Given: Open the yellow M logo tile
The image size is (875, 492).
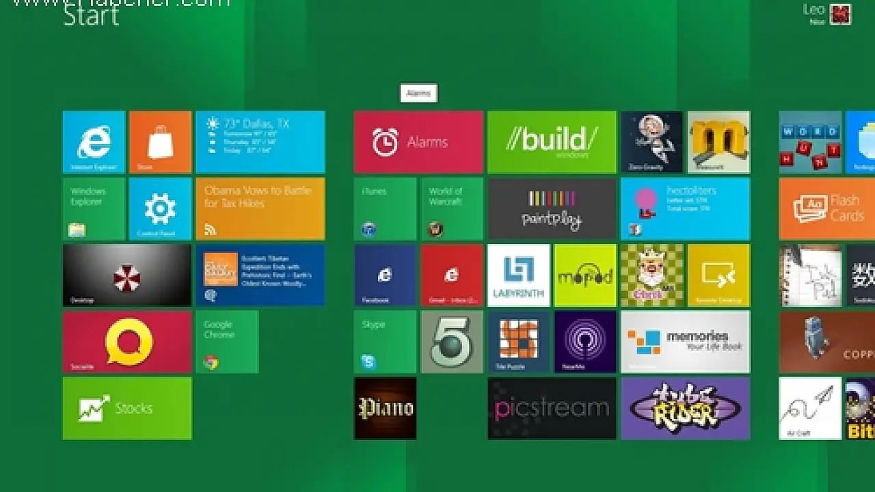Looking at the screenshot, I should (x=718, y=142).
